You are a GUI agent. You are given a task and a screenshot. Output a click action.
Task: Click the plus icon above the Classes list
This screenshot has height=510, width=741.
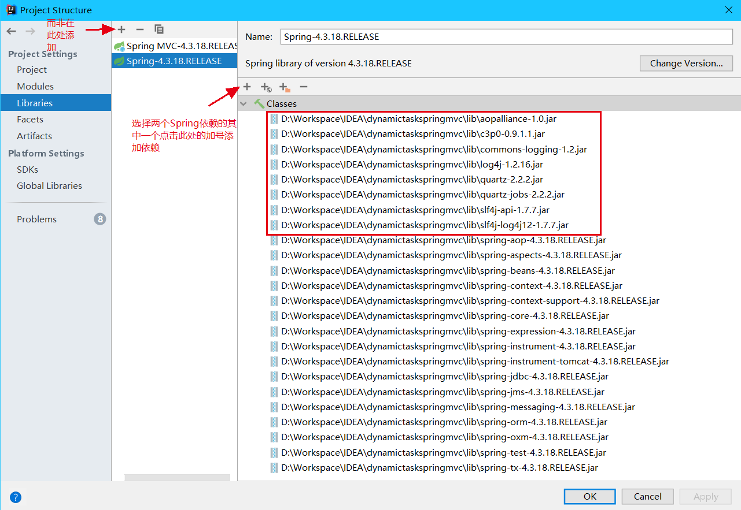pyautogui.click(x=247, y=87)
